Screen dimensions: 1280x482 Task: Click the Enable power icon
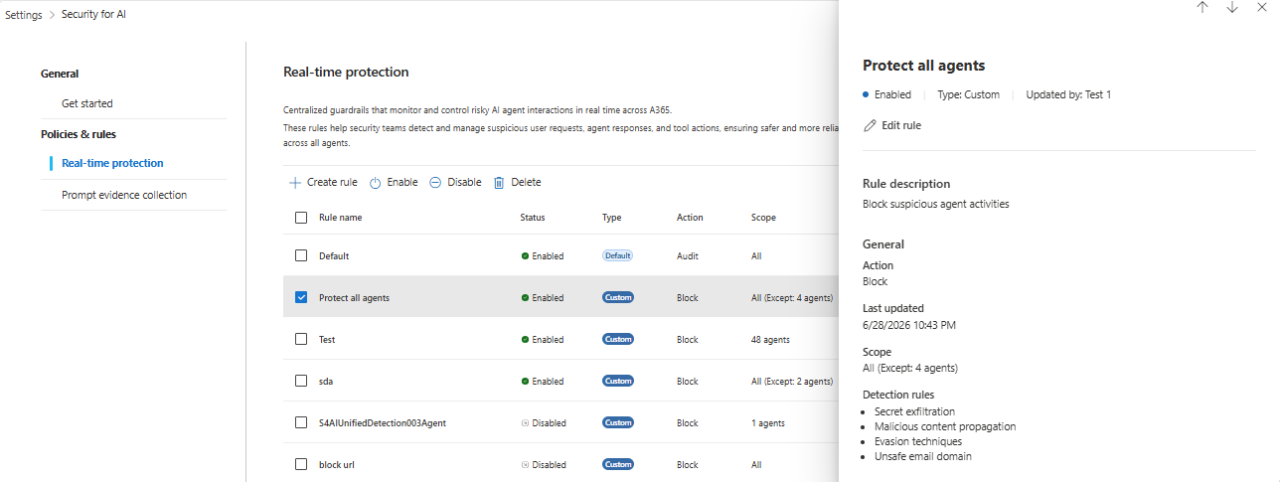click(376, 183)
